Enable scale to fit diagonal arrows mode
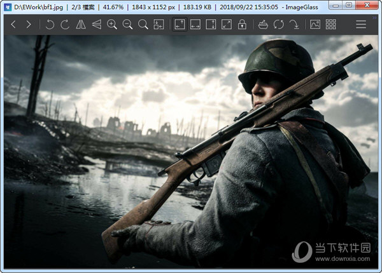The height and width of the screenshot is (273, 382). pos(227,24)
